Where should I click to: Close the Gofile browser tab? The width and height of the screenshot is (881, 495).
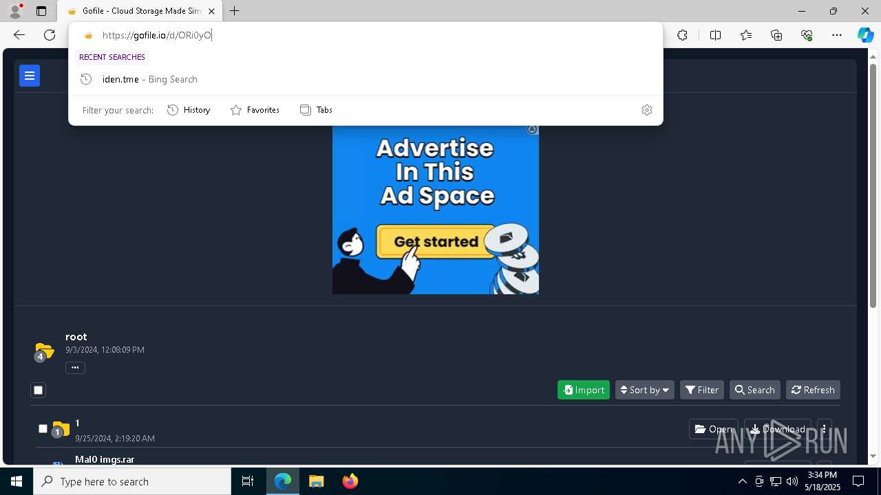(x=211, y=11)
